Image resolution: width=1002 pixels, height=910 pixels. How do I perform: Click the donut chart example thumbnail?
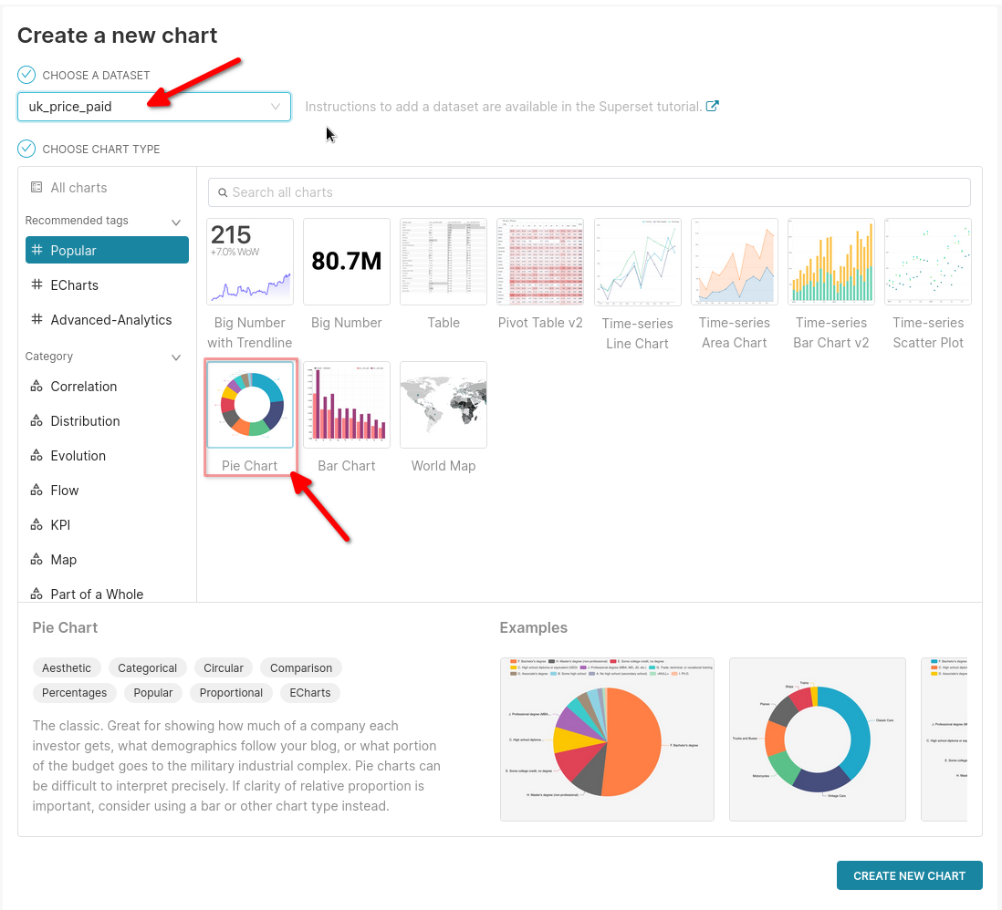click(x=817, y=739)
